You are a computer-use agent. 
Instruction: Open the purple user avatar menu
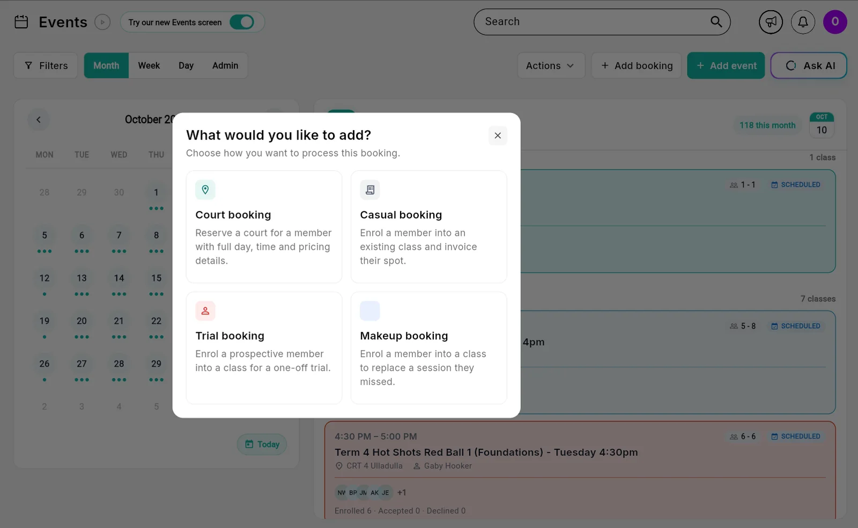tap(835, 22)
